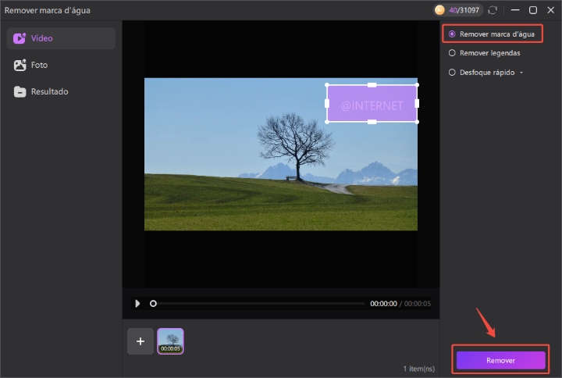The width and height of the screenshot is (562, 378).
Task: Select the tree video thumbnail in list
Action: click(x=170, y=341)
